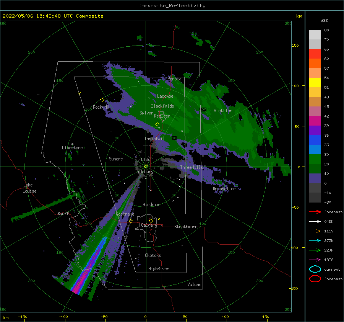Viewport: 344px width, 322px height.
Task: Click the Lacombe town label
Action: pyautogui.click(x=165, y=96)
